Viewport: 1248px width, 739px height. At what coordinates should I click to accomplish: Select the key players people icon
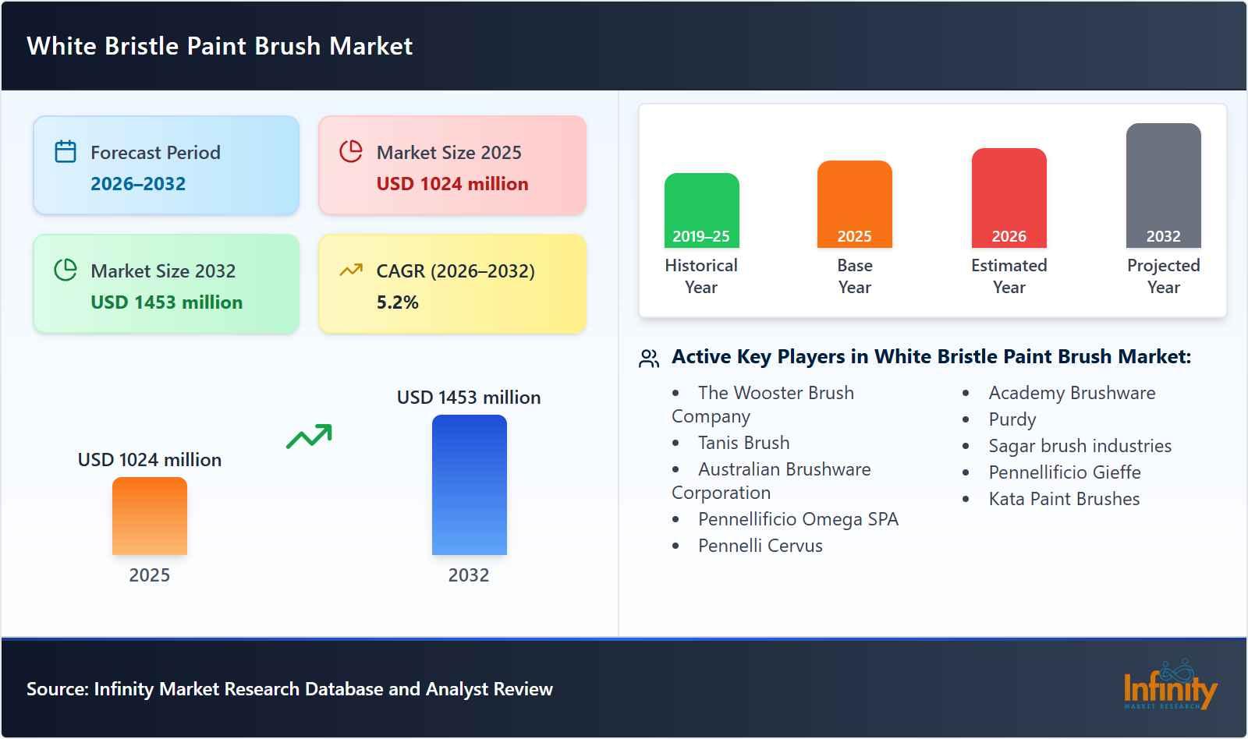coord(648,358)
